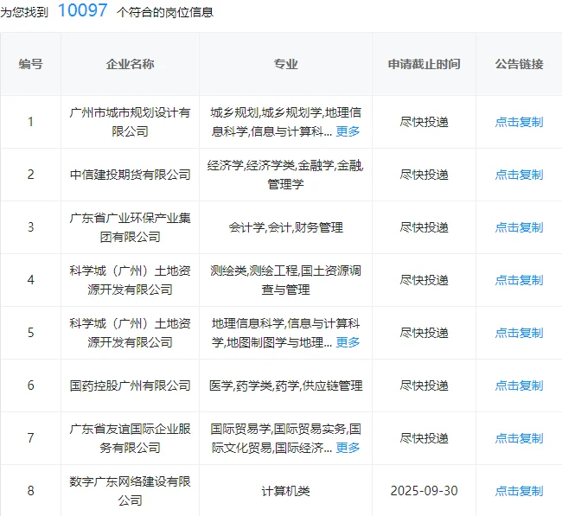The width and height of the screenshot is (562, 516).
Task: Click 点击复制 in row 4
Action: click(x=519, y=280)
